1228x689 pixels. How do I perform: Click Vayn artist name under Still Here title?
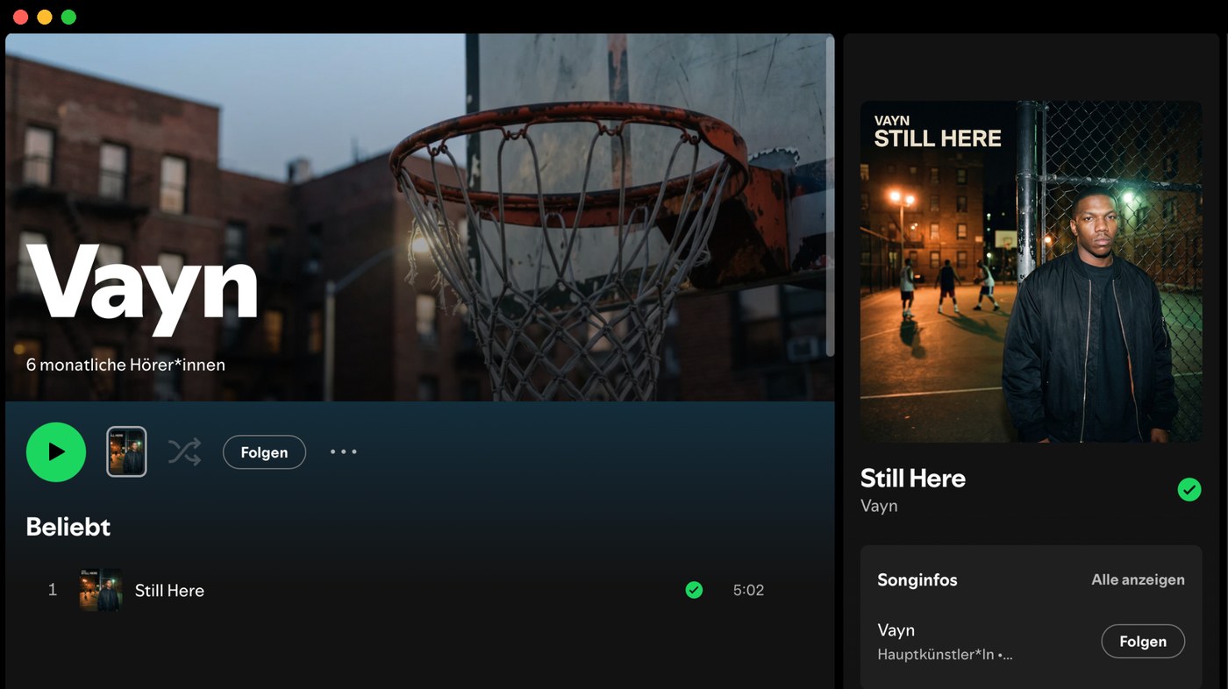pos(879,506)
